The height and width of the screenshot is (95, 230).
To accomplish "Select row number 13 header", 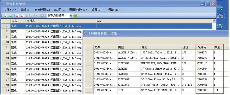I will tap(6, 58).
